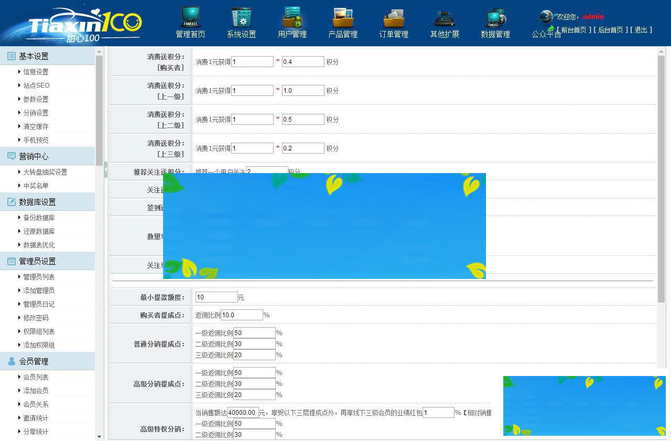Open the 会员列表 page
The image size is (671, 441).
36,377
